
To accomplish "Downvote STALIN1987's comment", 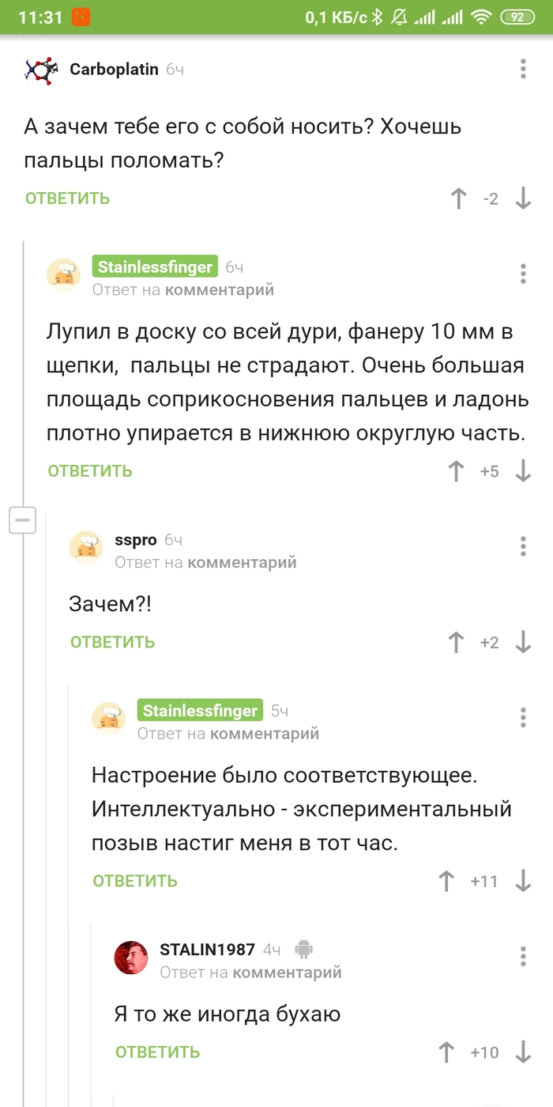I will tap(523, 1052).
